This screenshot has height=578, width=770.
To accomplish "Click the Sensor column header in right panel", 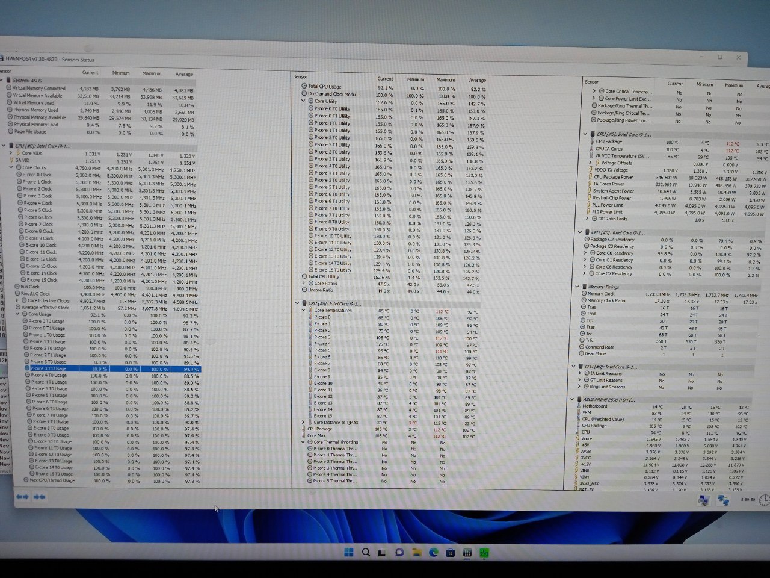I will click(x=592, y=82).
